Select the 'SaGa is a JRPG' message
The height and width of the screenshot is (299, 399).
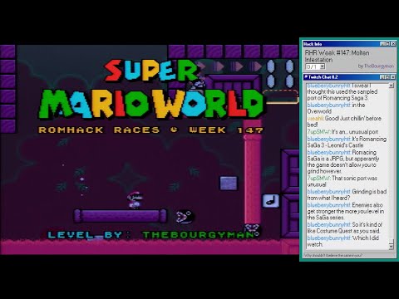pyautogui.click(x=343, y=162)
